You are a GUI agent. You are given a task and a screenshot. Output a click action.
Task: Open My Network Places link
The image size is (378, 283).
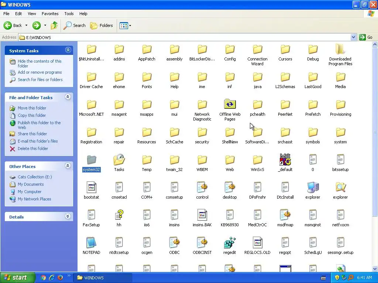click(34, 199)
